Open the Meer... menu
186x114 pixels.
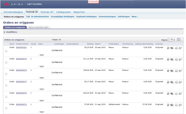[x=135, y=16]
